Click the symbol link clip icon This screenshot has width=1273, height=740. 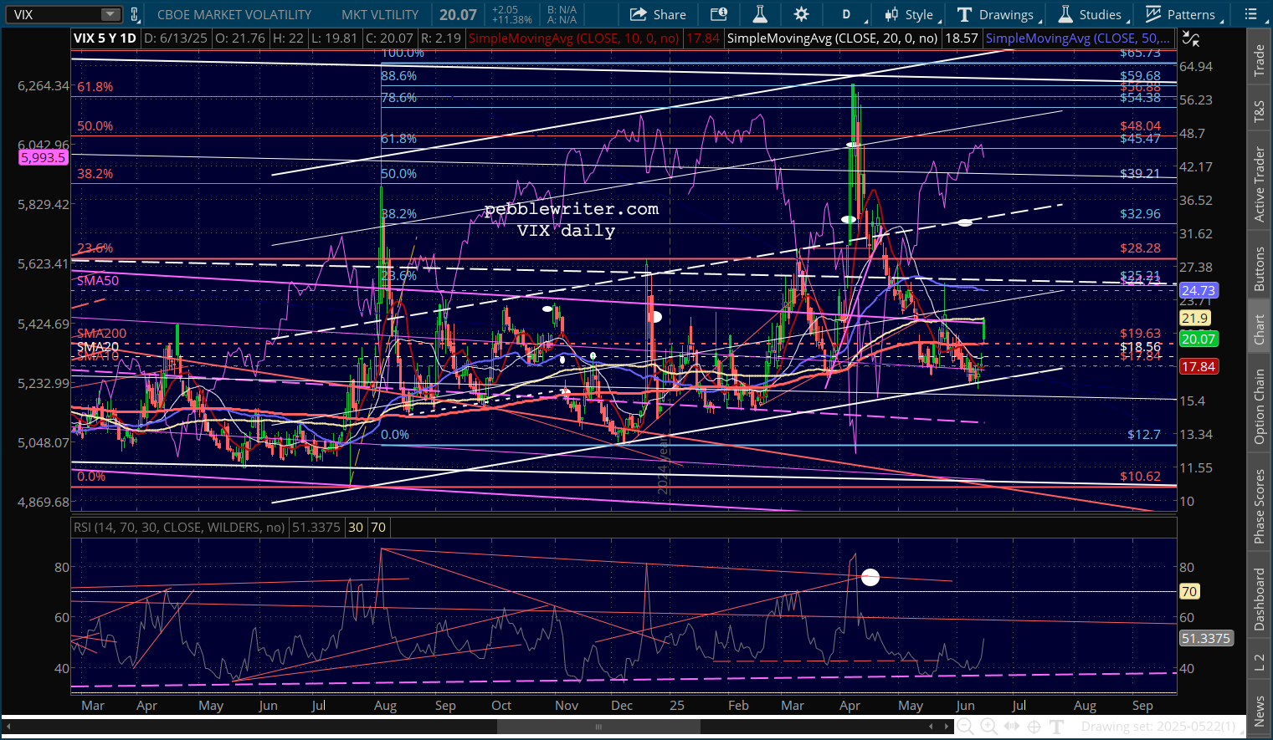(135, 14)
